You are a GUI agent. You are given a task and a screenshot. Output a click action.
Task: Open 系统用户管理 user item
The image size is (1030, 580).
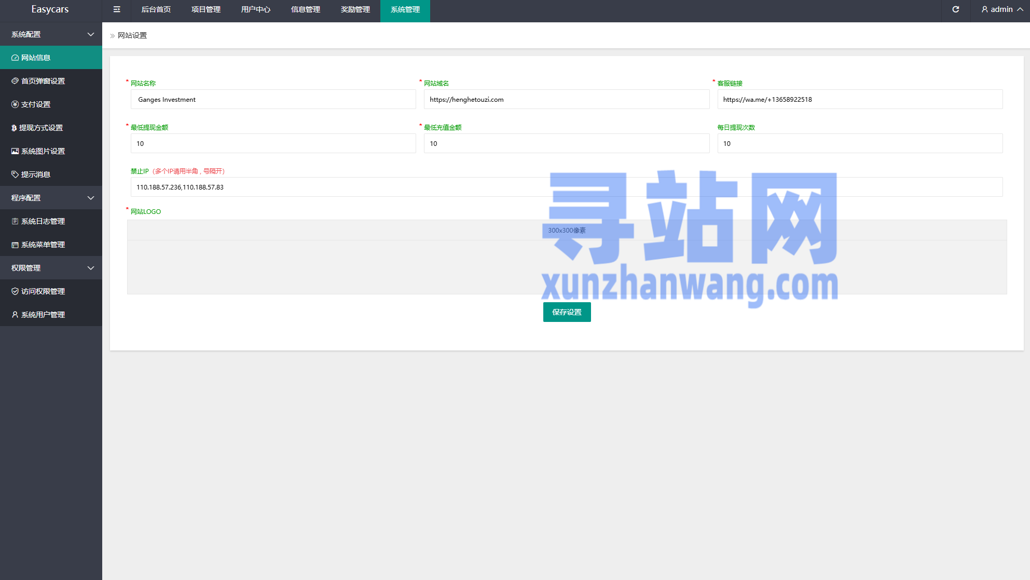tap(43, 315)
